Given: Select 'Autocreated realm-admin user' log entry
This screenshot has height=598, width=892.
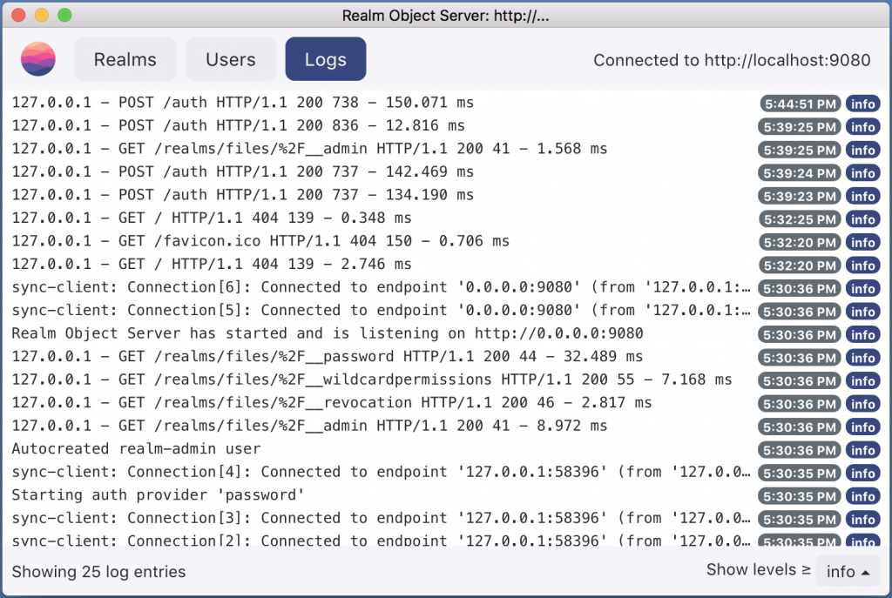Looking at the screenshot, I should coord(446,449).
